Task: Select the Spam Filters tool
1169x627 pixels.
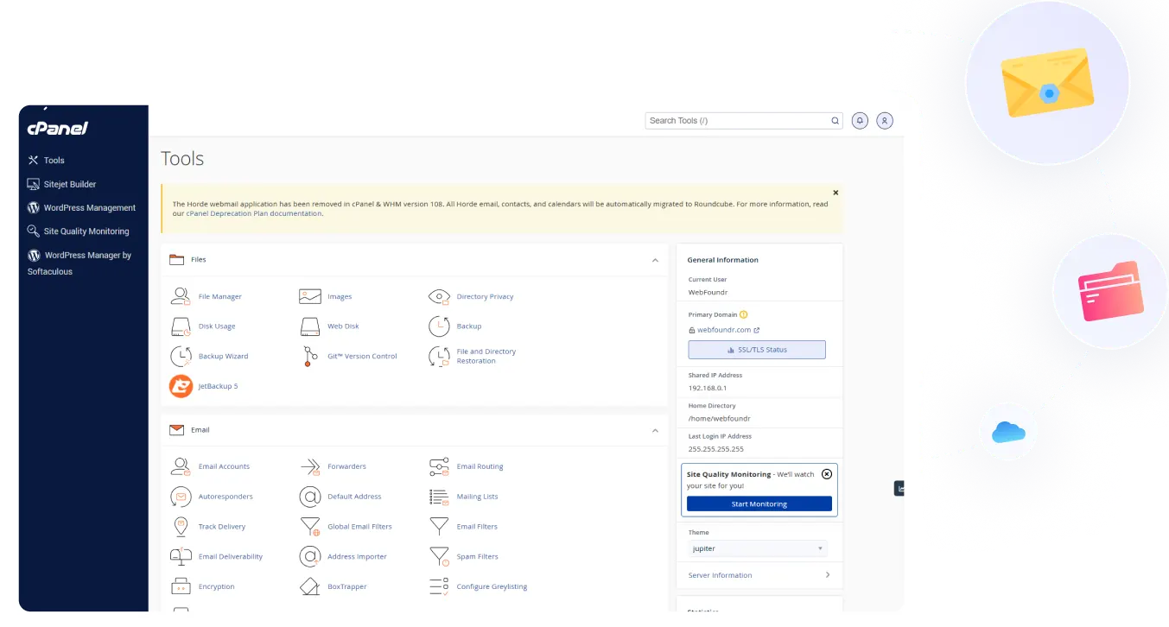Action: pyautogui.click(x=477, y=556)
